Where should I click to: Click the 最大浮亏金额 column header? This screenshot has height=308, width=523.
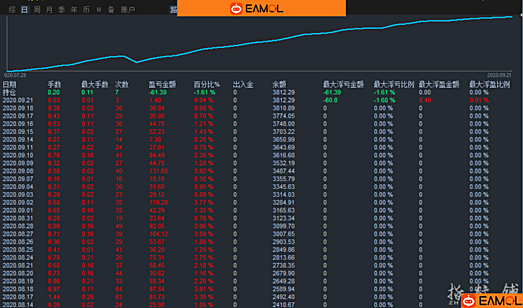coord(343,85)
